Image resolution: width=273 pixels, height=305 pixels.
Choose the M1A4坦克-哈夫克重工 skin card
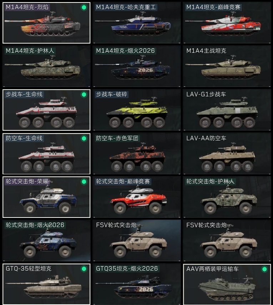137,23
